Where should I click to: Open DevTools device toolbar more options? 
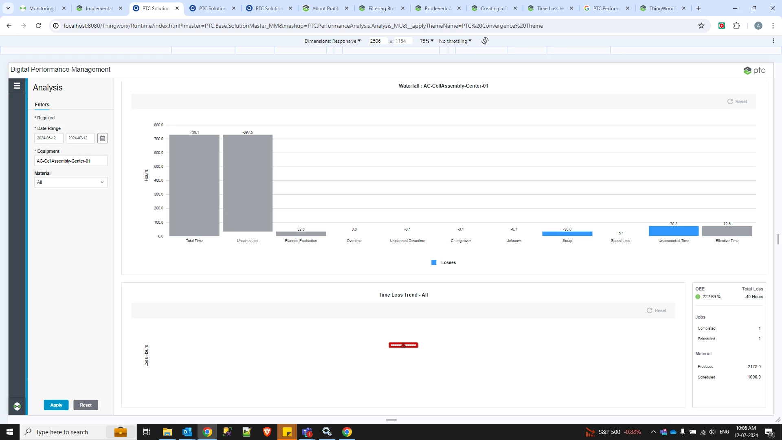(773, 41)
